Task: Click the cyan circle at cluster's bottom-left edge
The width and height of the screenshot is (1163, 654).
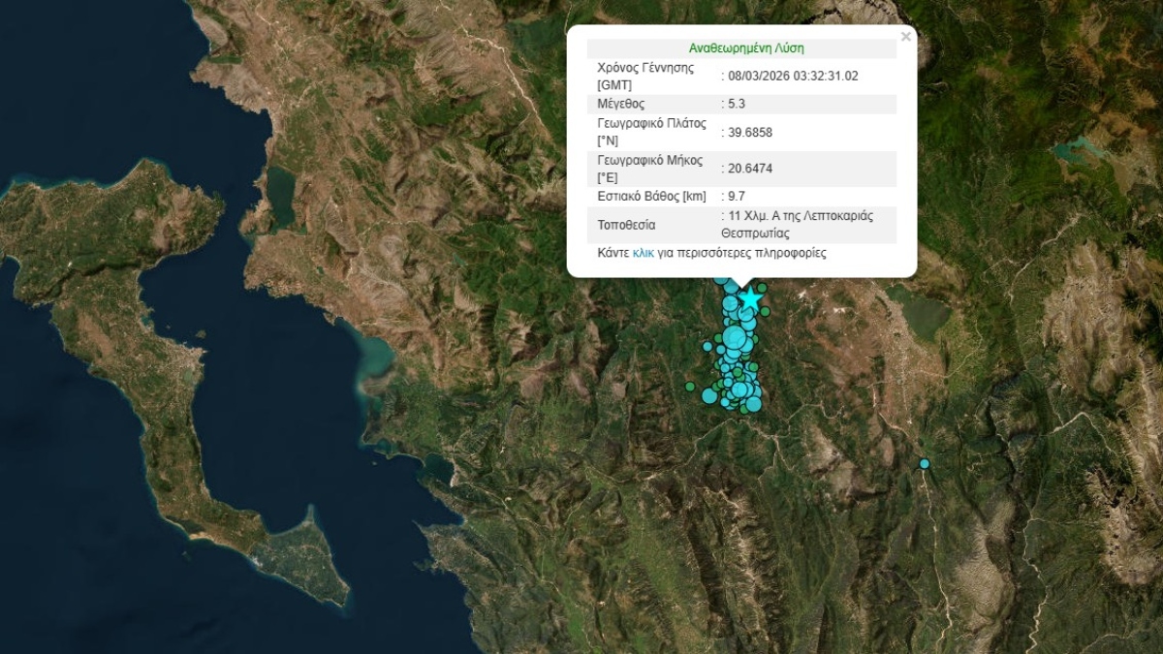Action: tap(709, 395)
